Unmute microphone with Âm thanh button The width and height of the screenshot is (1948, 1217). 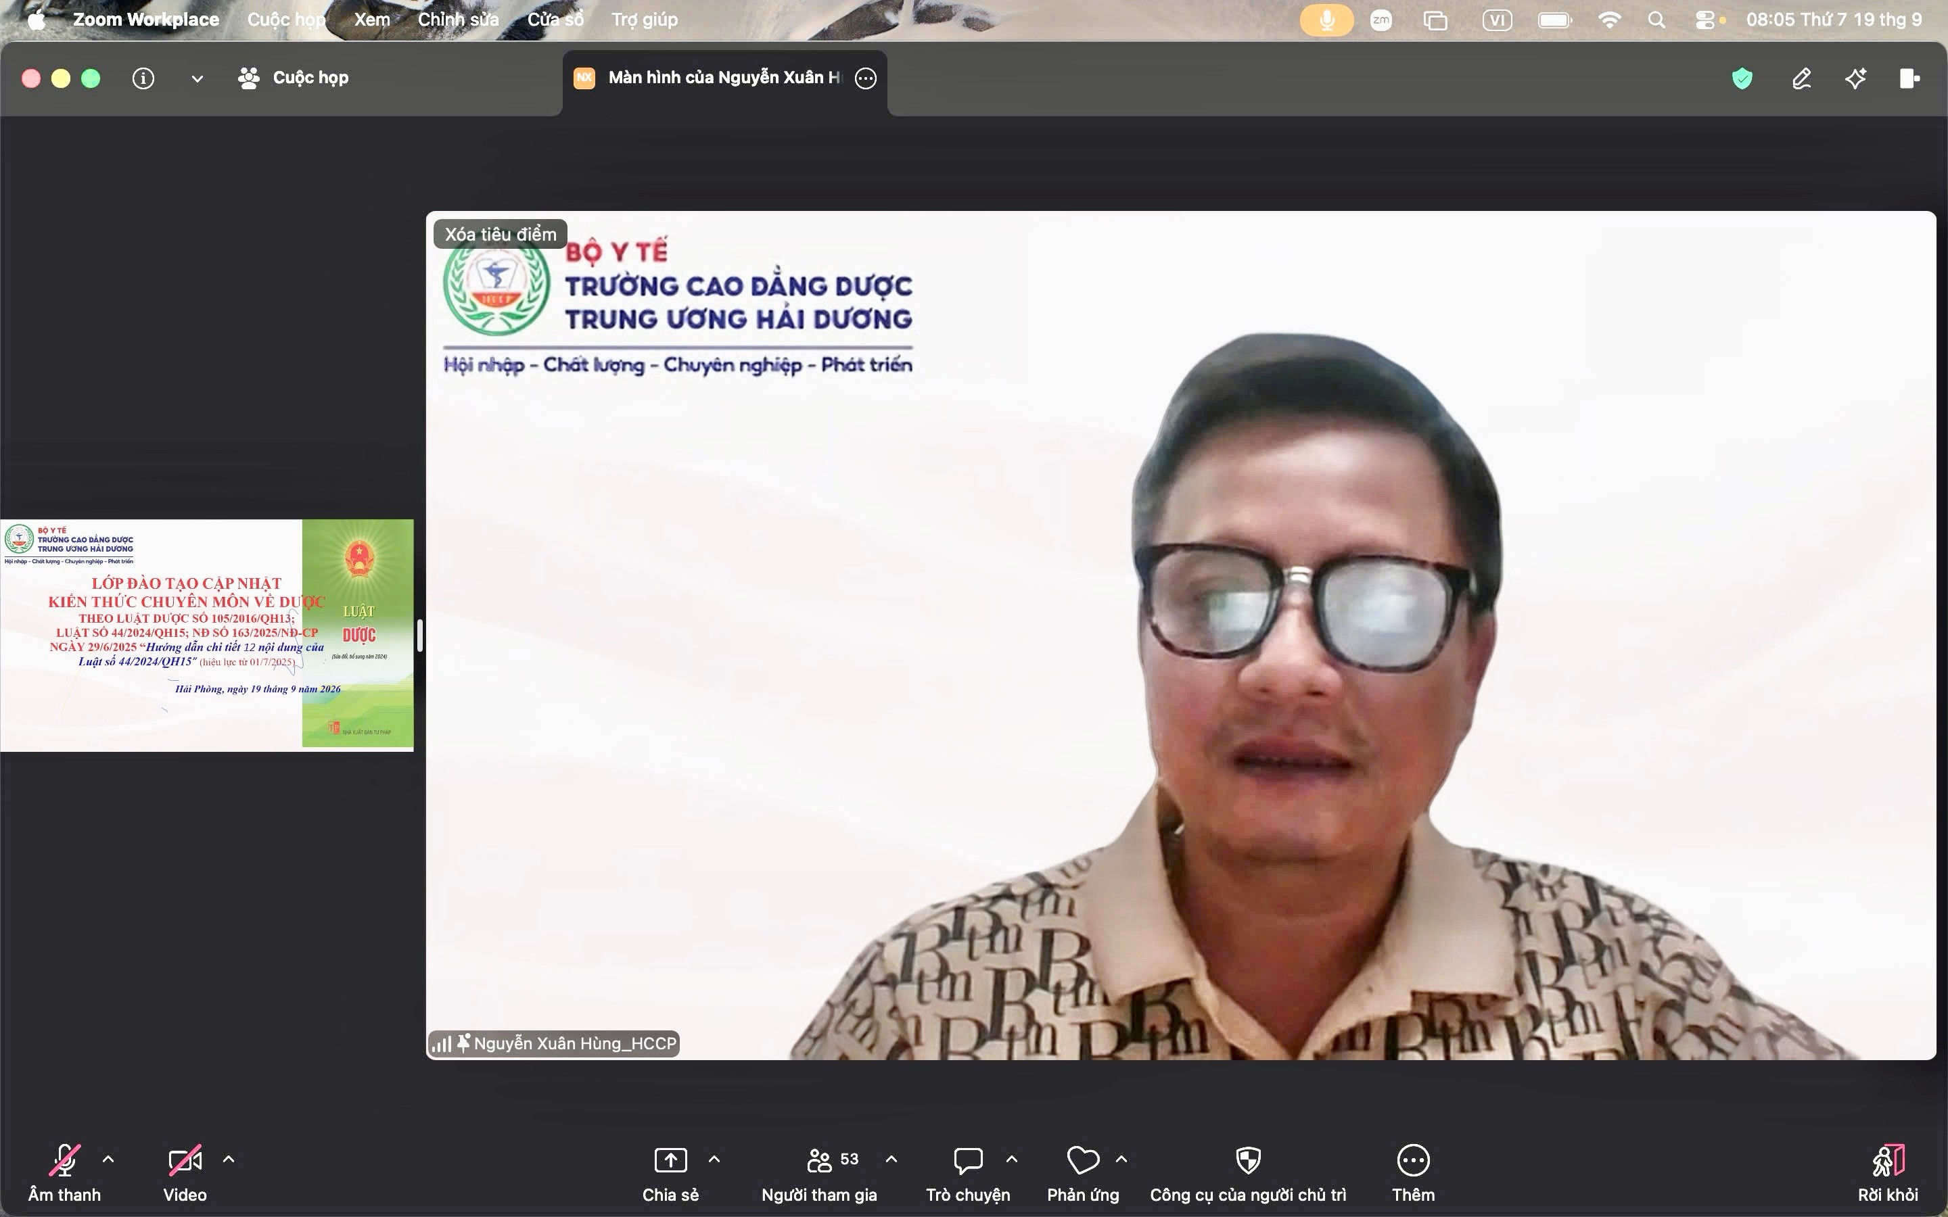(64, 1174)
